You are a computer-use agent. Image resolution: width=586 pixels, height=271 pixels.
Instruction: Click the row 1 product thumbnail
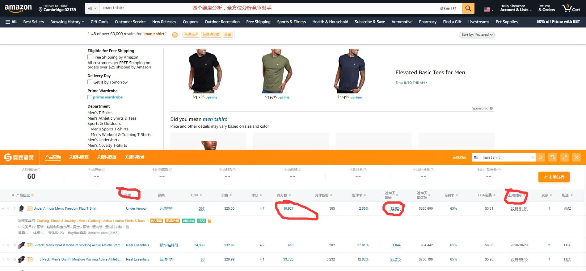point(21,208)
